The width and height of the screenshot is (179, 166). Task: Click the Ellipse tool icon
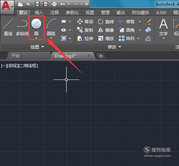[64, 30]
